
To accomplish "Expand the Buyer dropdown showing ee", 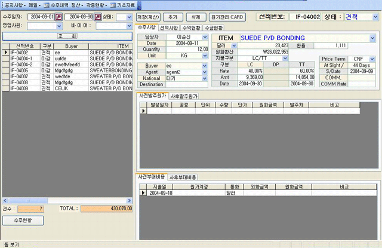I will point(204,66).
